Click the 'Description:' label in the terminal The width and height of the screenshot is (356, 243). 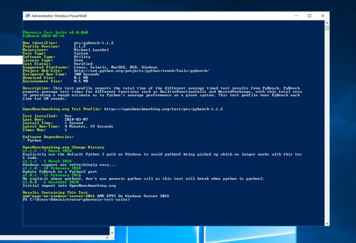point(36,87)
